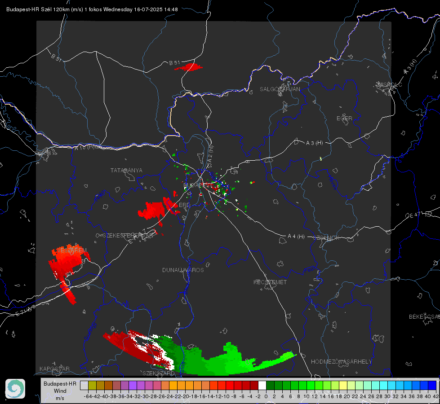Click the 'A 2 (H)' road label north of Budapest
440x404 pixels.
tap(210, 154)
